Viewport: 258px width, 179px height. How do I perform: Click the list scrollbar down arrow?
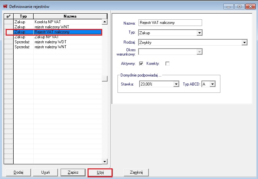coord(105,161)
